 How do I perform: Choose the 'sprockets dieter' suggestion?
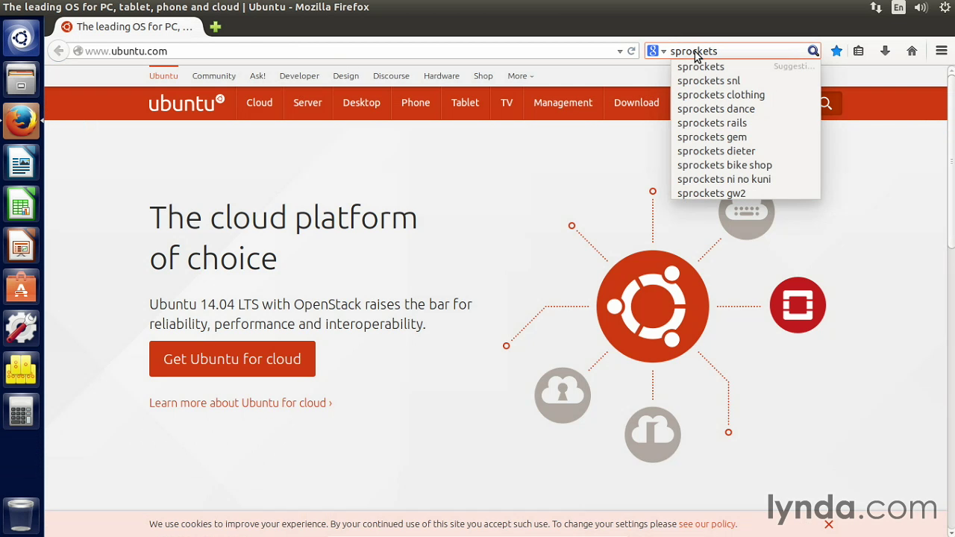(745, 151)
